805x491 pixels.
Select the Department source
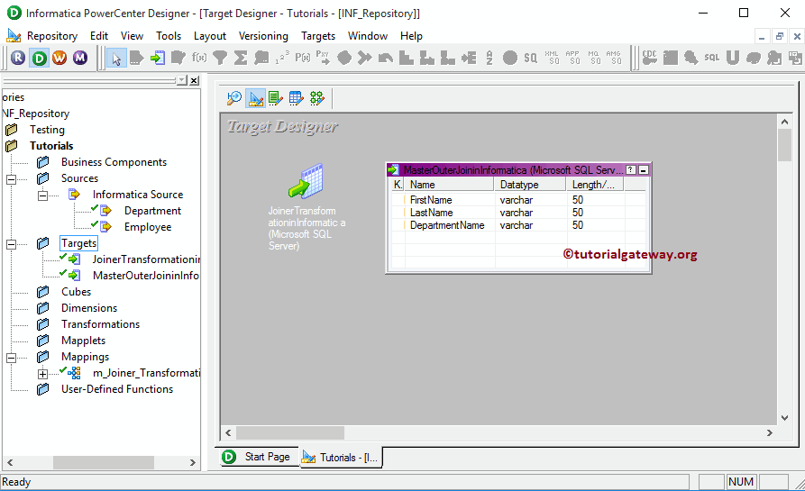pos(152,211)
